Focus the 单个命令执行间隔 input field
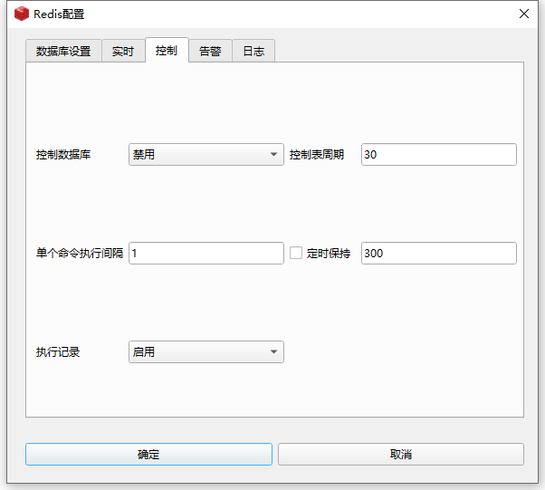The image size is (545, 490). [206, 254]
